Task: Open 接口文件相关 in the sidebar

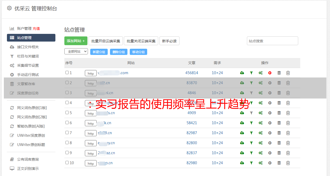Action: click(28, 47)
